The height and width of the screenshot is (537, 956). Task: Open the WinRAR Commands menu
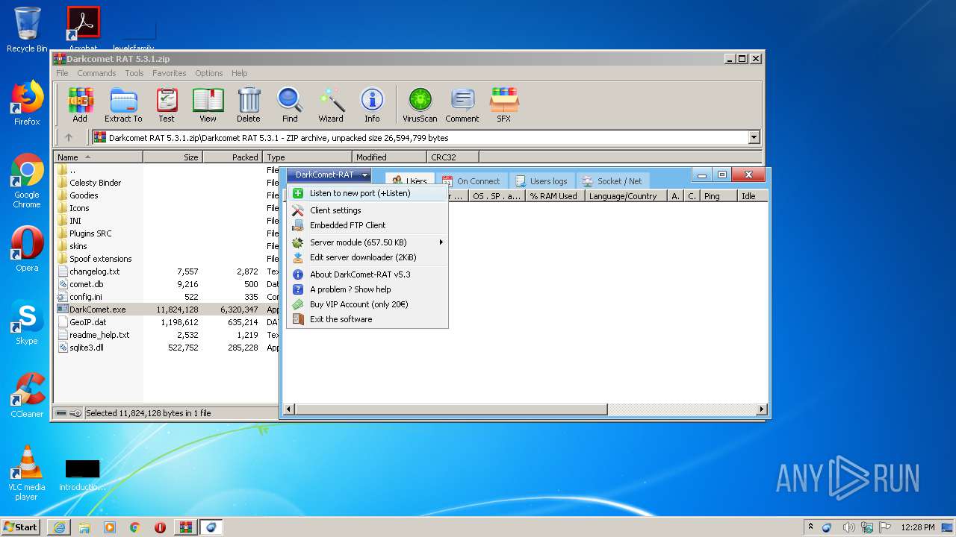[x=96, y=73]
